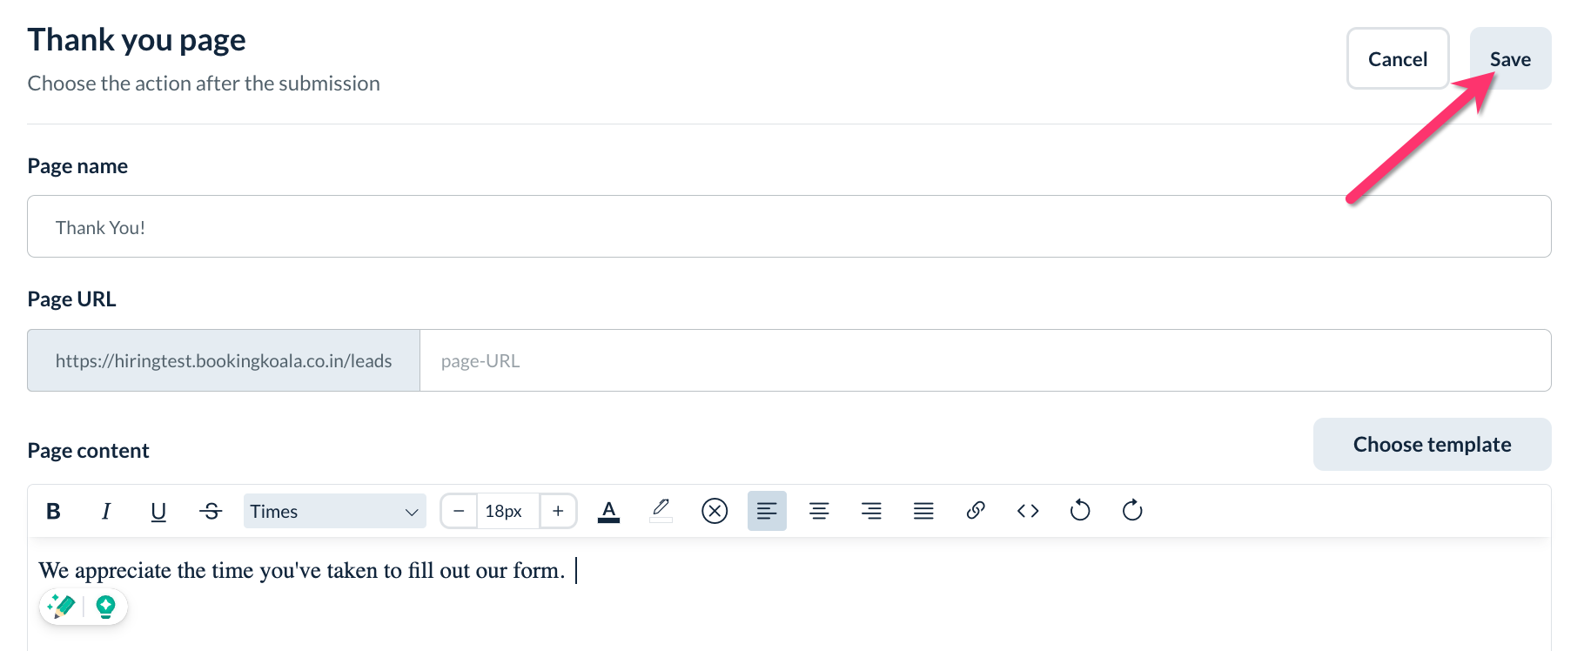The width and height of the screenshot is (1584, 651).
Task: Open the code view
Action: [x=1028, y=511]
